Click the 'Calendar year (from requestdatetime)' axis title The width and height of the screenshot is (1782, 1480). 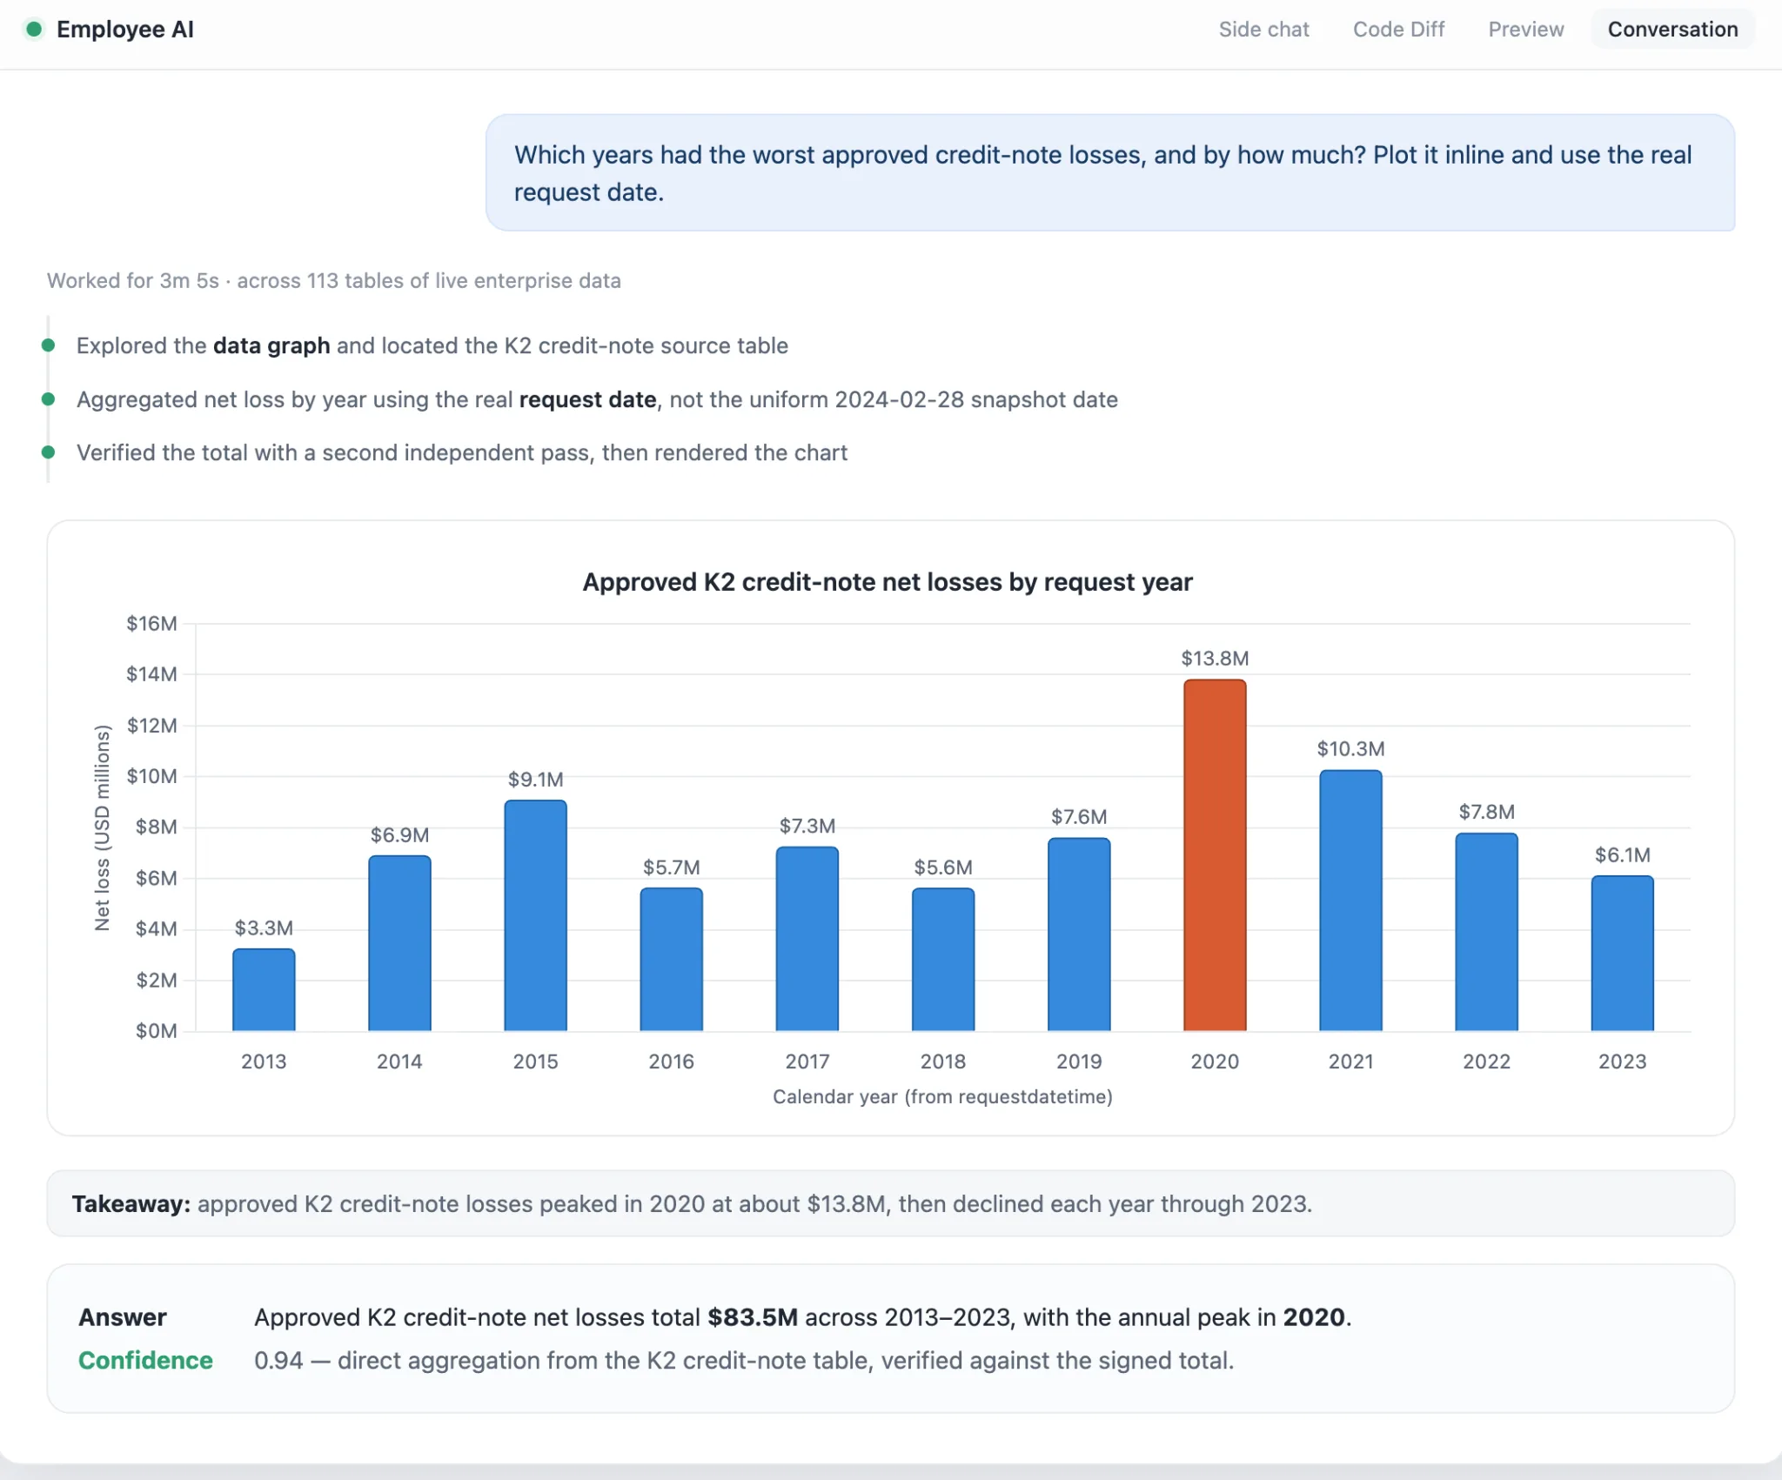coord(942,1097)
